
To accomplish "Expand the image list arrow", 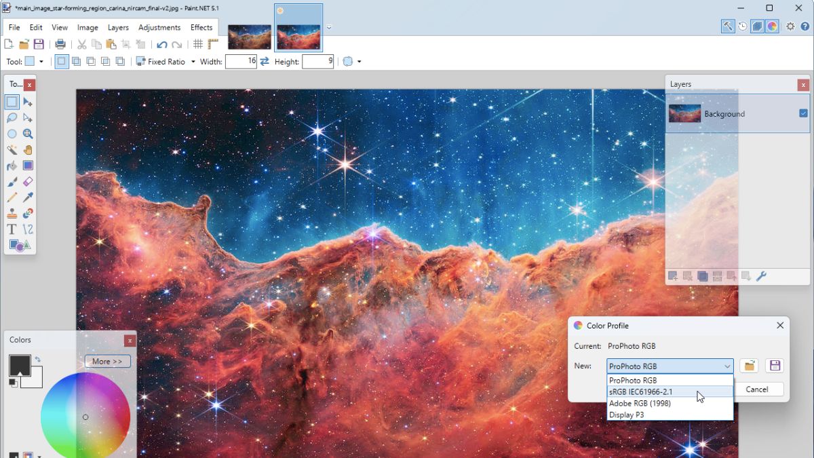I will click(329, 27).
